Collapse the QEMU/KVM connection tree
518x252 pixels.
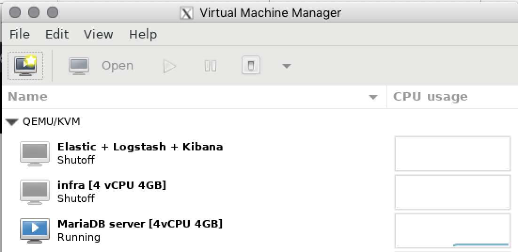click(x=12, y=122)
